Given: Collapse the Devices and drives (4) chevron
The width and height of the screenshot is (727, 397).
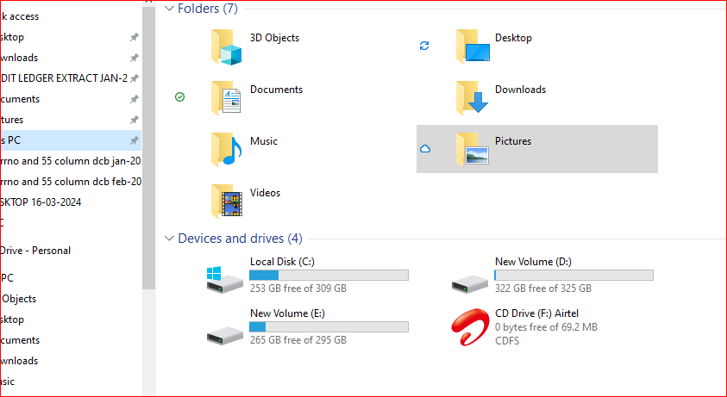Looking at the screenshot, I should tap(170, 238).
